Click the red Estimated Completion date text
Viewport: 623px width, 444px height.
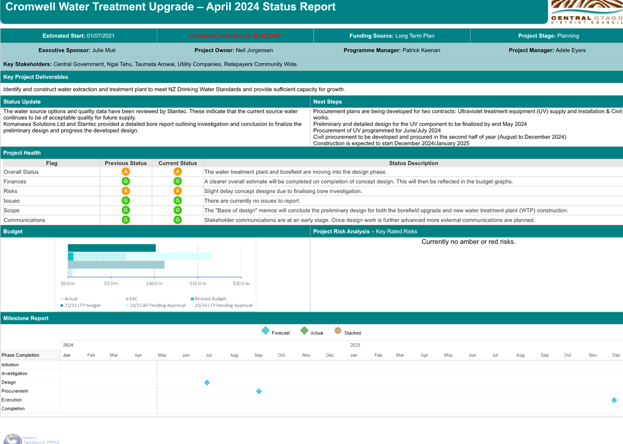pos(235,36)
